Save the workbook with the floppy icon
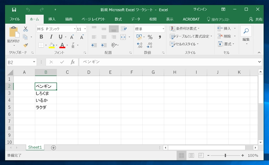Viewport: 269px width, 165px height. [14, 10]
